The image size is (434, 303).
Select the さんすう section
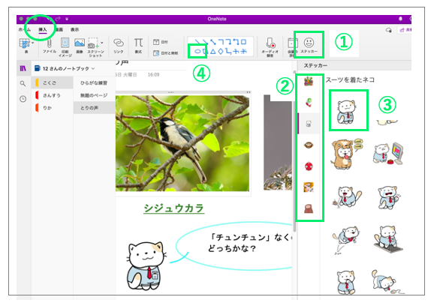(53, 95)
